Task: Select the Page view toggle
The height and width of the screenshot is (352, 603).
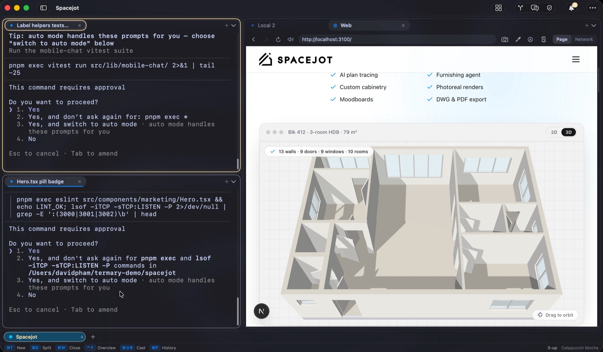Action: tap(562, 39)
